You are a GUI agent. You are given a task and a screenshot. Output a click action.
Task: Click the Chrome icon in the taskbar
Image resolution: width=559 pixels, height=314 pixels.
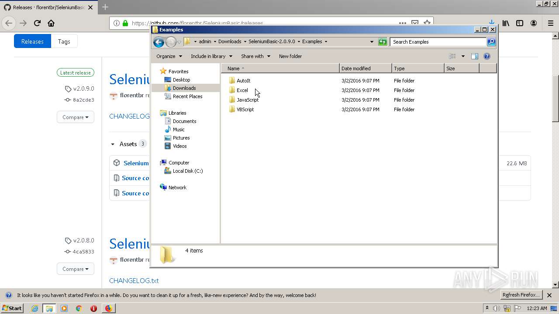(79, 308)
